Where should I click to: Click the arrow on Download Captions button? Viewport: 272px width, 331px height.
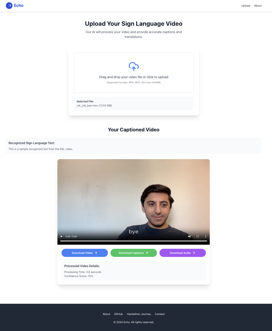pyautogui.click(x=147, y=253)
